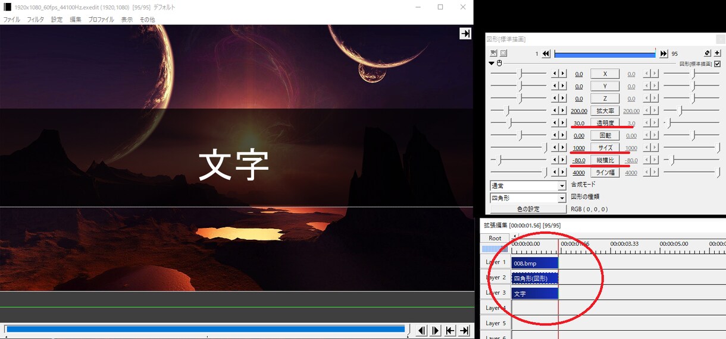Click the 透明度 value 30.0 field

click(578, 123)
